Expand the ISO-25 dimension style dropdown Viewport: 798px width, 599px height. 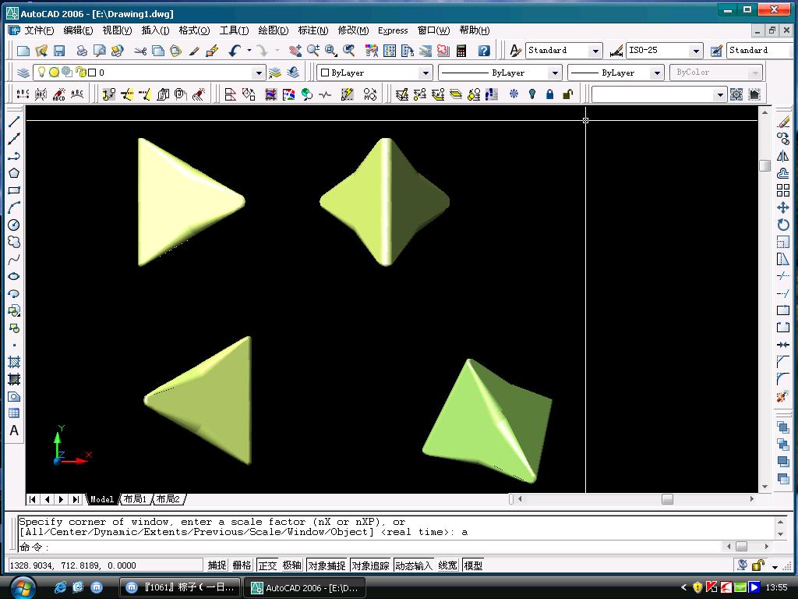pos(696,51)
